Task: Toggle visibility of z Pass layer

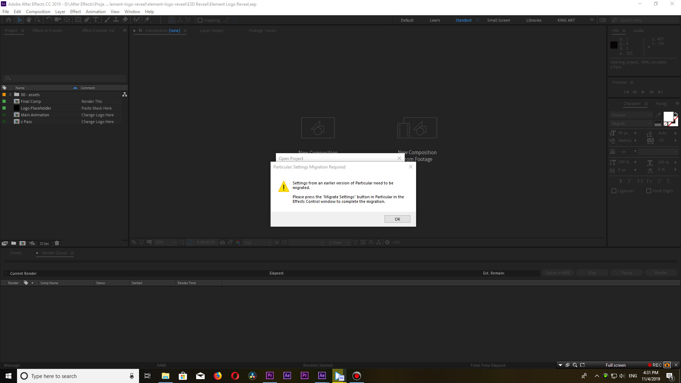Action: coord(4,122)
